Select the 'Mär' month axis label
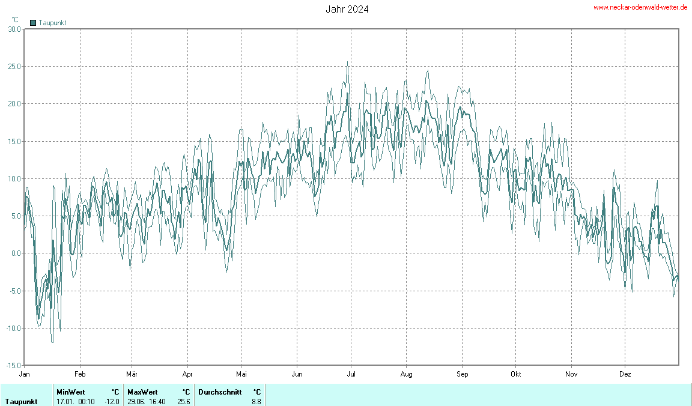692x406 pixels. 132,374
